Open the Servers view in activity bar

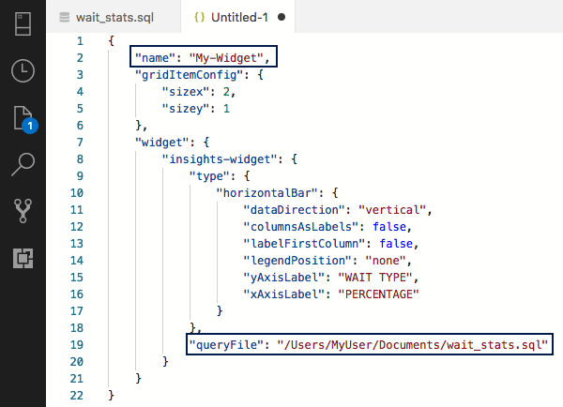pos(23,23)
